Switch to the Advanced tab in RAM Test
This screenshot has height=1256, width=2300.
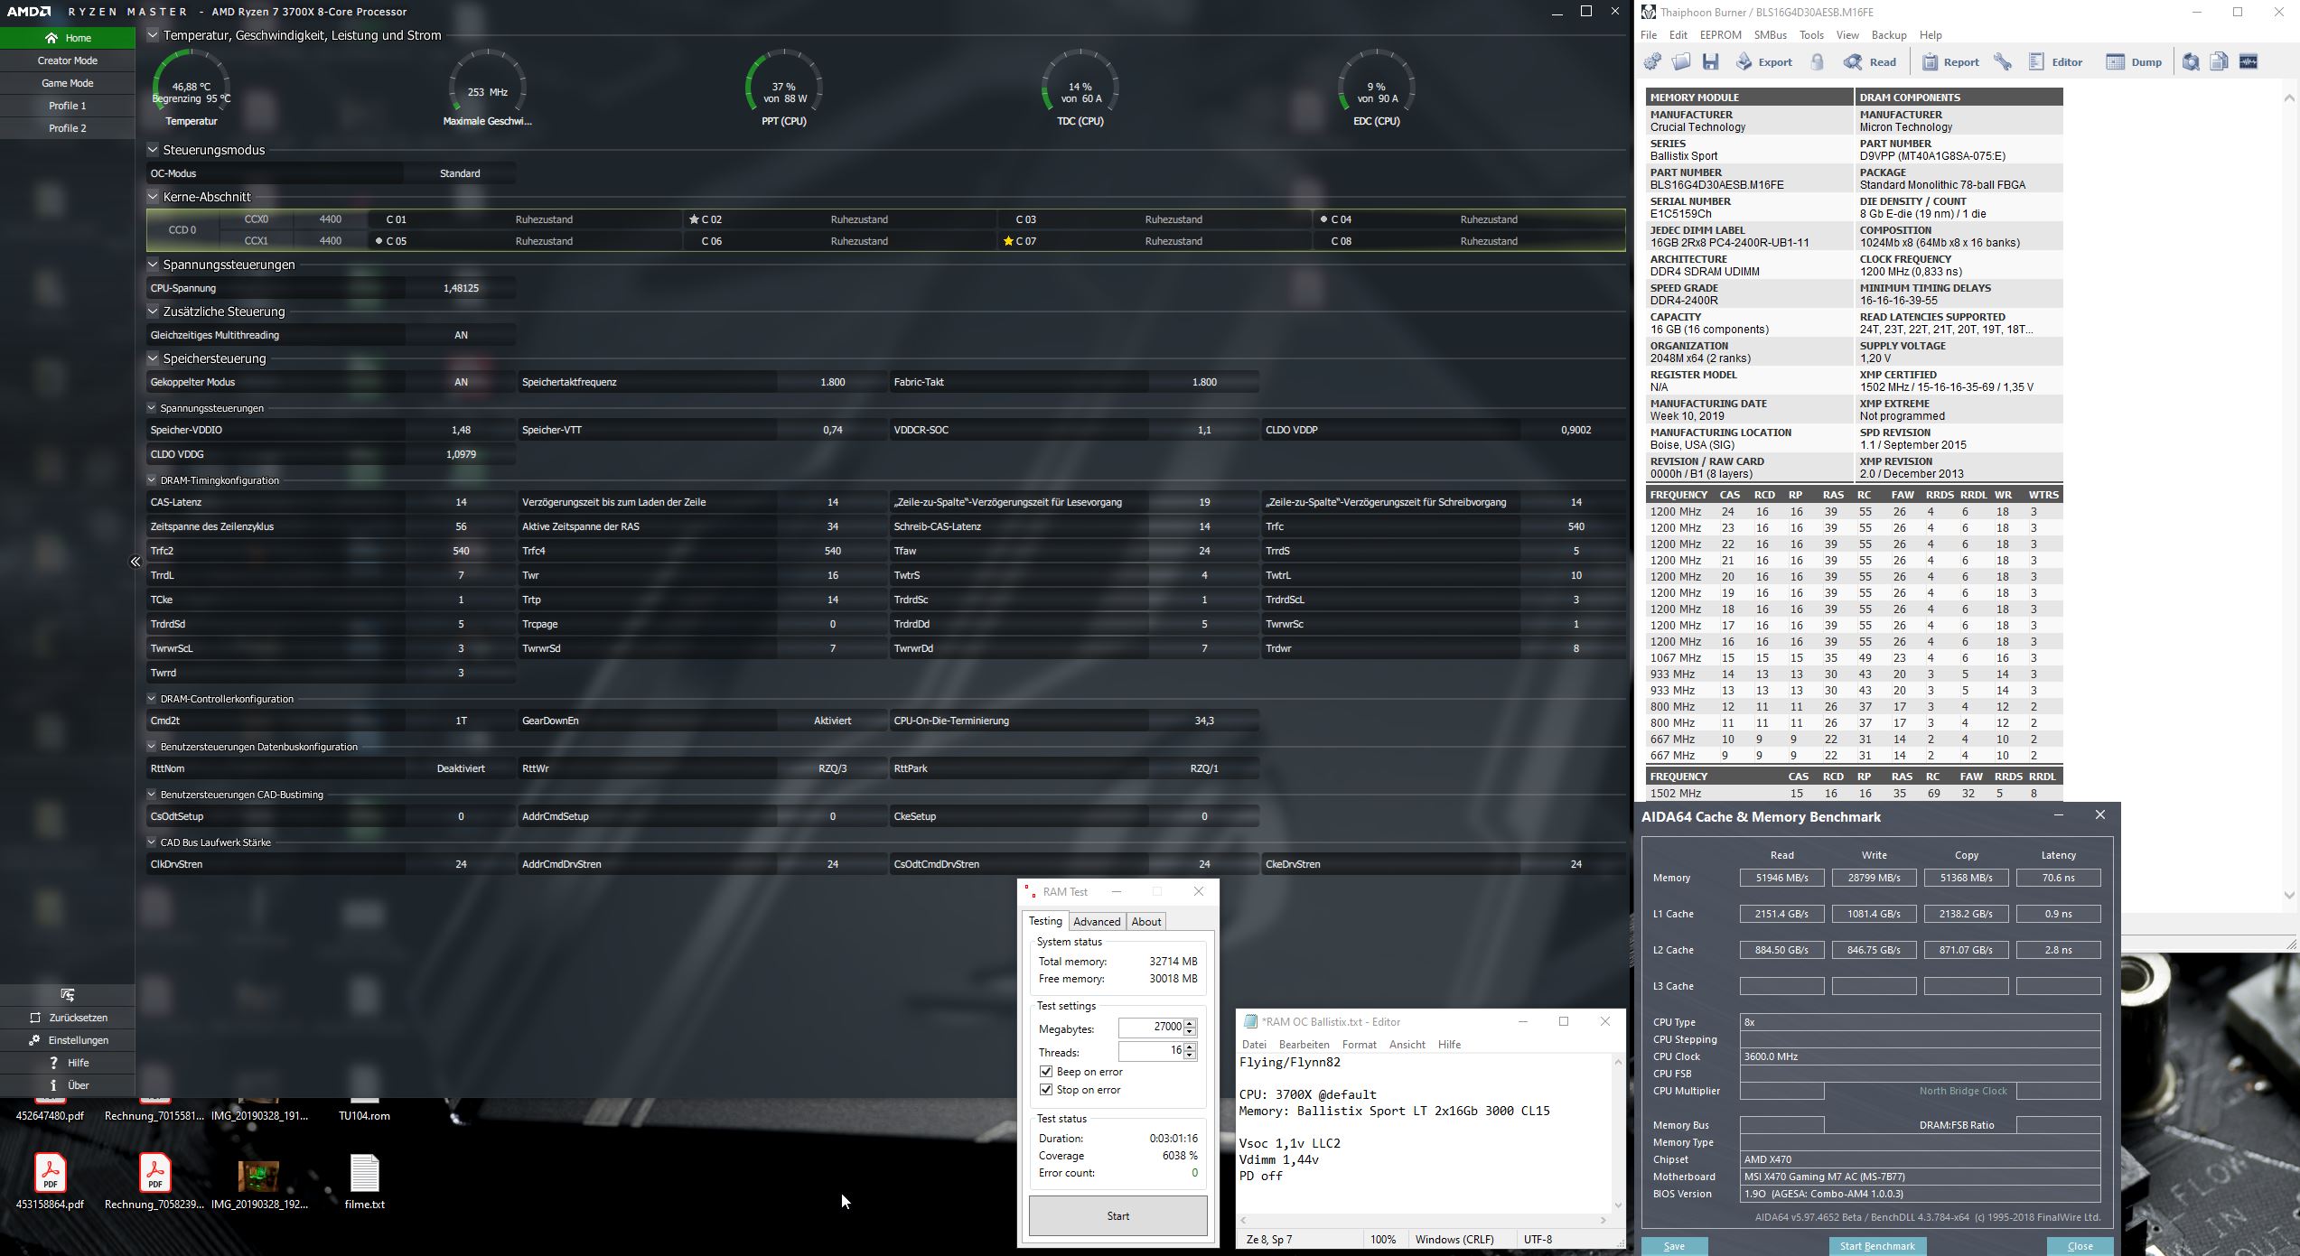click(1098, 921)
